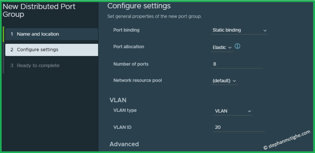Click the New Distributed Port Group title
The height and width of the screenshot is (153, 315).
(x=39, y=10)
